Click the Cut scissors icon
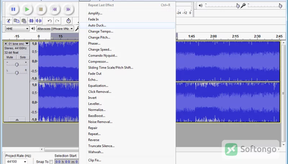288x164 pixels. [x=9, y=21]
